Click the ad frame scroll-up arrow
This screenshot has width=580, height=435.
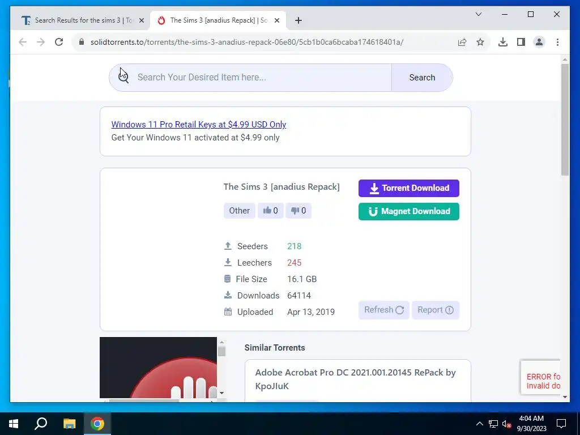click(221, 342)
